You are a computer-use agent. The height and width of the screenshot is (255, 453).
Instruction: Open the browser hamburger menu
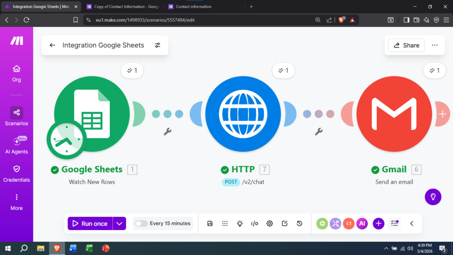tap(446, 20)
